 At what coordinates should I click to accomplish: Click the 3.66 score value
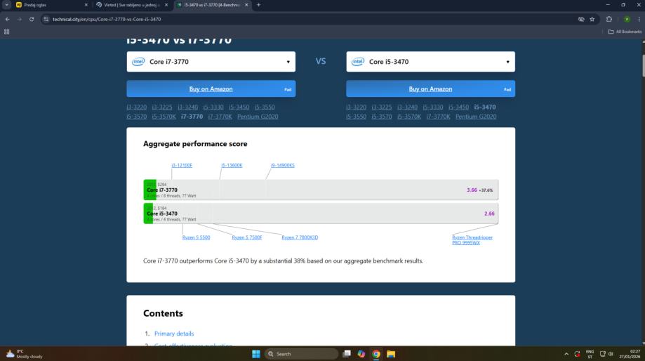[472, 190]
